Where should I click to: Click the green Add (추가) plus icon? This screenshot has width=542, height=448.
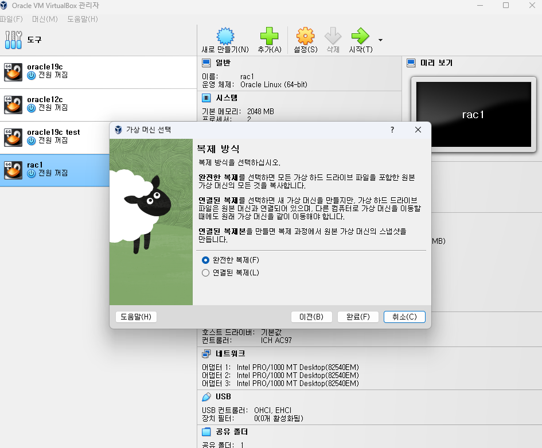(x=269, y=36)
